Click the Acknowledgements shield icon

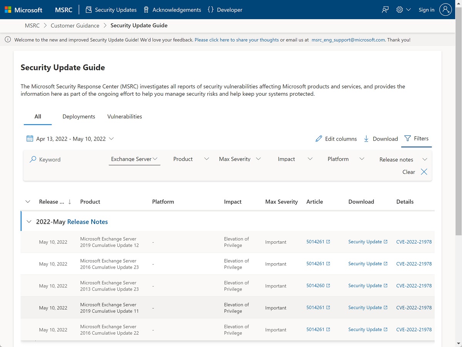(x=146, y=10)
